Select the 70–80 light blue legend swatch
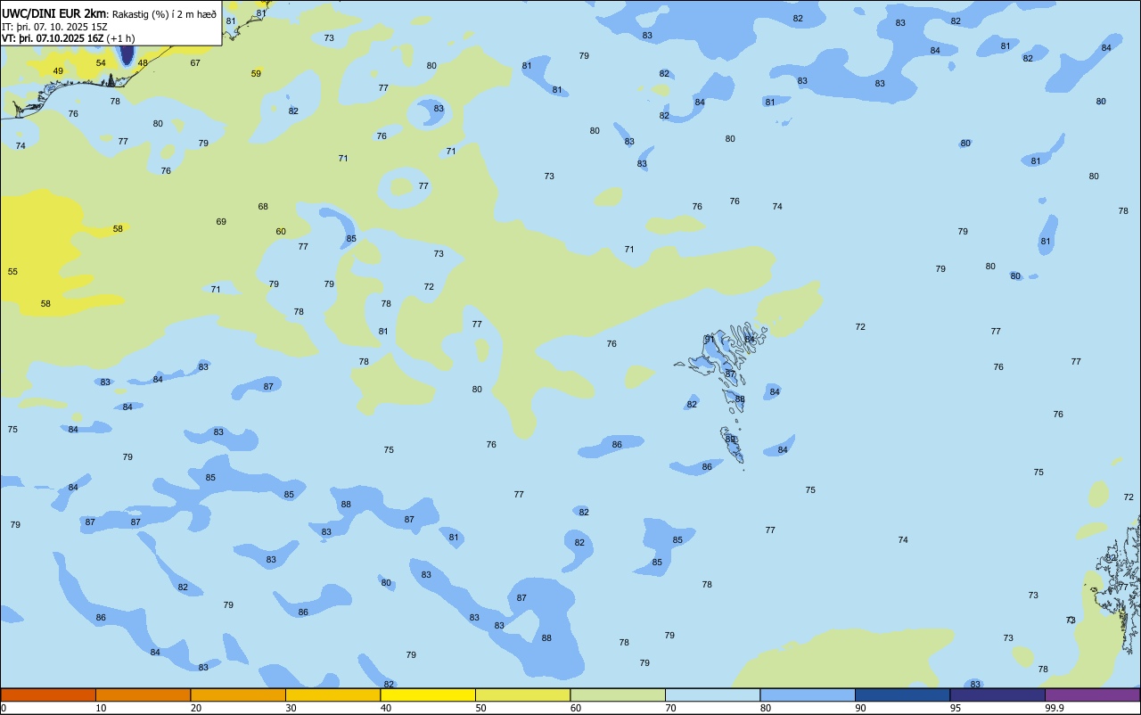The width and height of the screenshot is (1141, 715). 712,694
